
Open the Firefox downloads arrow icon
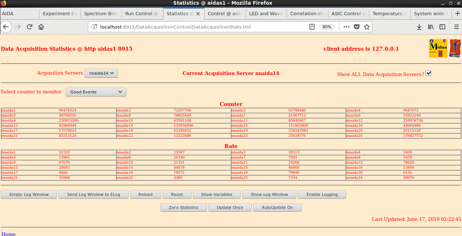click(x=419, y=27)
